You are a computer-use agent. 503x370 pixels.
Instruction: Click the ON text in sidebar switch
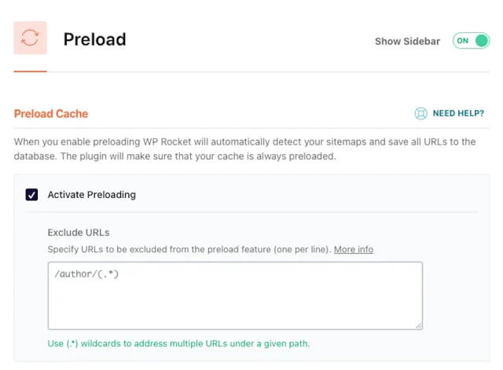pos(462,41)
